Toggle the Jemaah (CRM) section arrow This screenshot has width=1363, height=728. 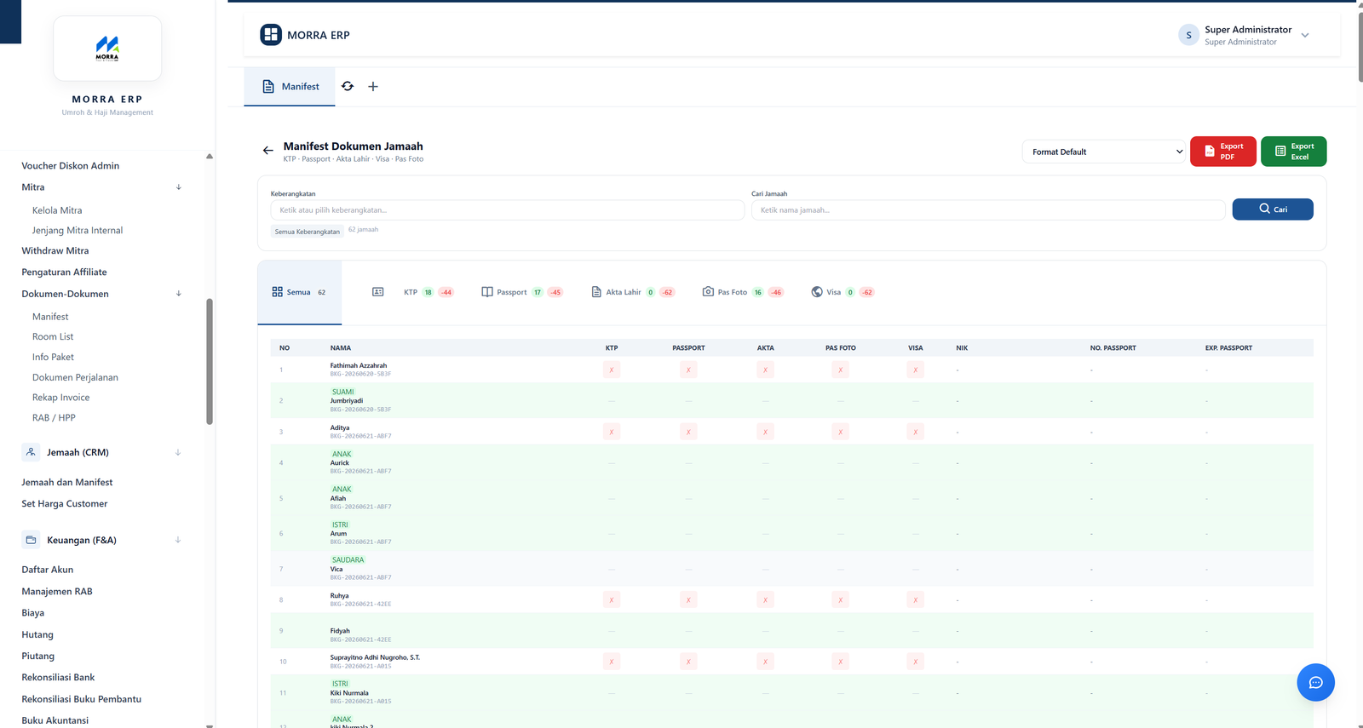point(178,452)
